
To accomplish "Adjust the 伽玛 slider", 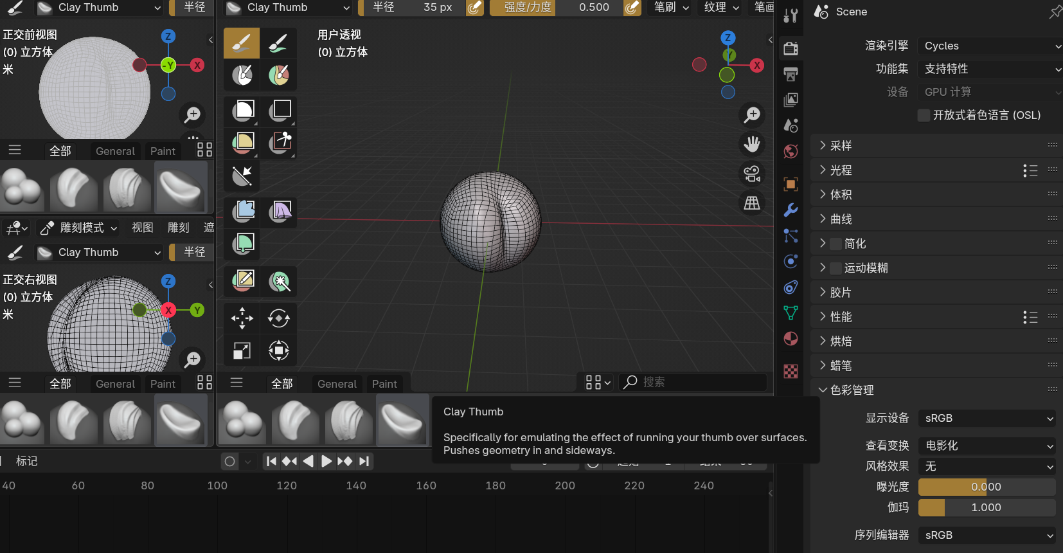I will [987, 507].
